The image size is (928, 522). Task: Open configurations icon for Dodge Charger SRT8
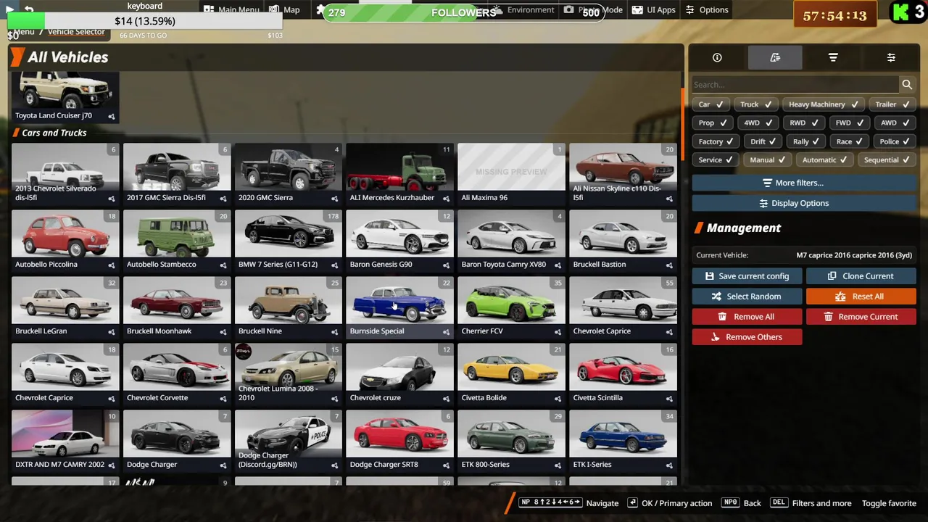[447, 465]
